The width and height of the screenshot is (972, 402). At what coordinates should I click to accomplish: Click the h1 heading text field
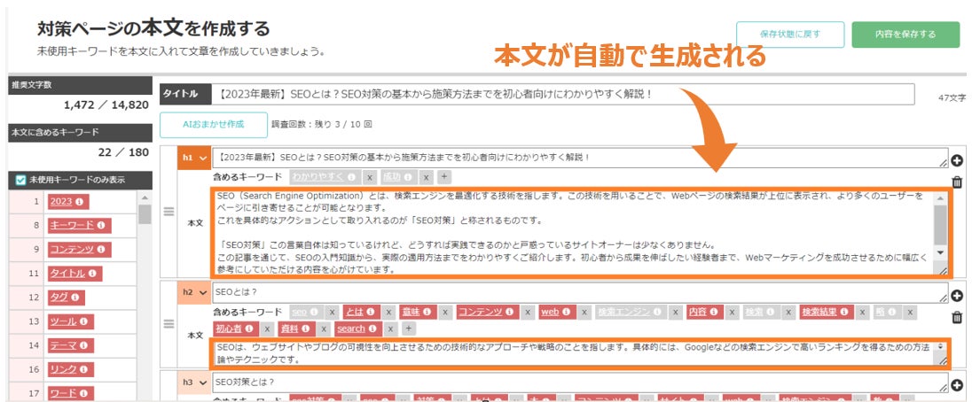click(x=580, y=158)
